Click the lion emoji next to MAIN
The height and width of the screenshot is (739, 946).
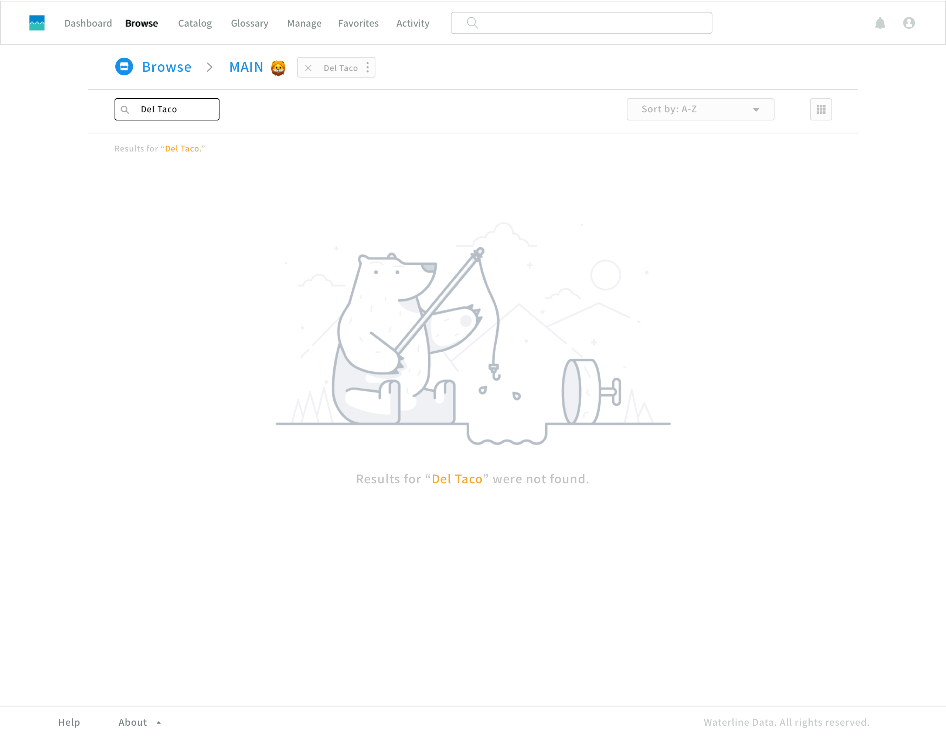point(278,68)
